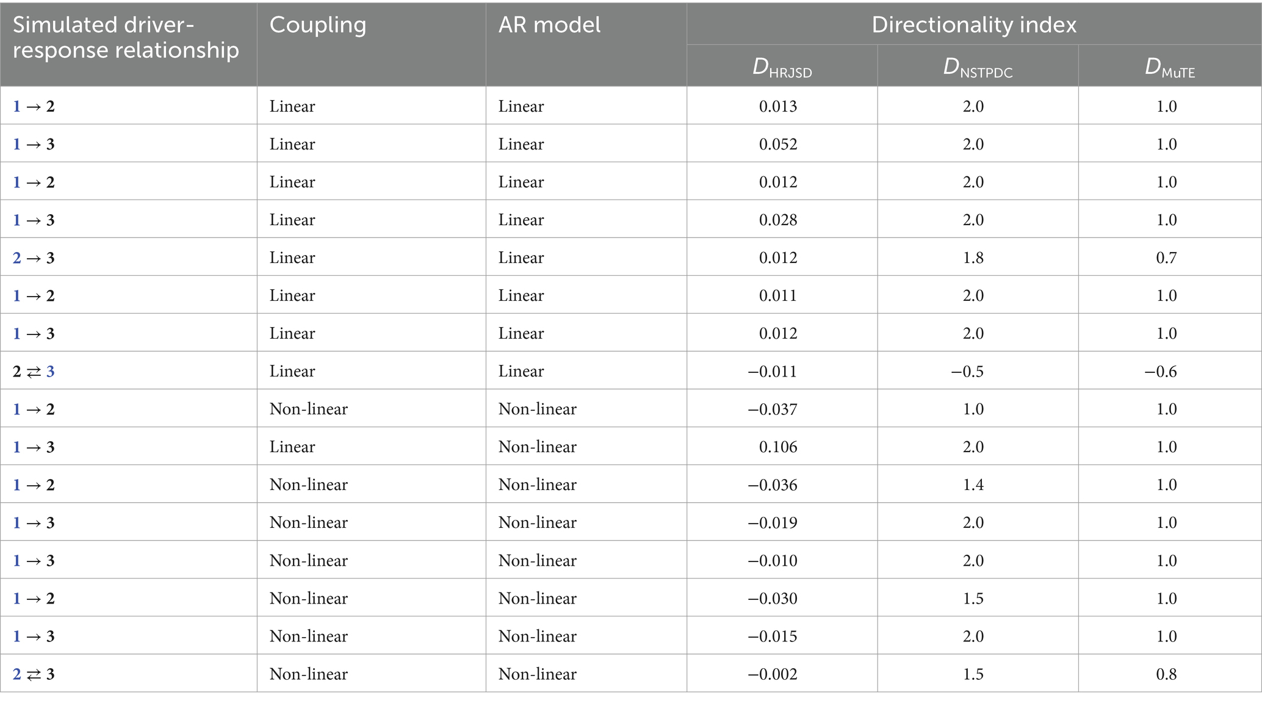Click MuTE value 1.0 in the 0.013 row
The height and width of the screenshot is (703, 1262).
pos(1166,106)
